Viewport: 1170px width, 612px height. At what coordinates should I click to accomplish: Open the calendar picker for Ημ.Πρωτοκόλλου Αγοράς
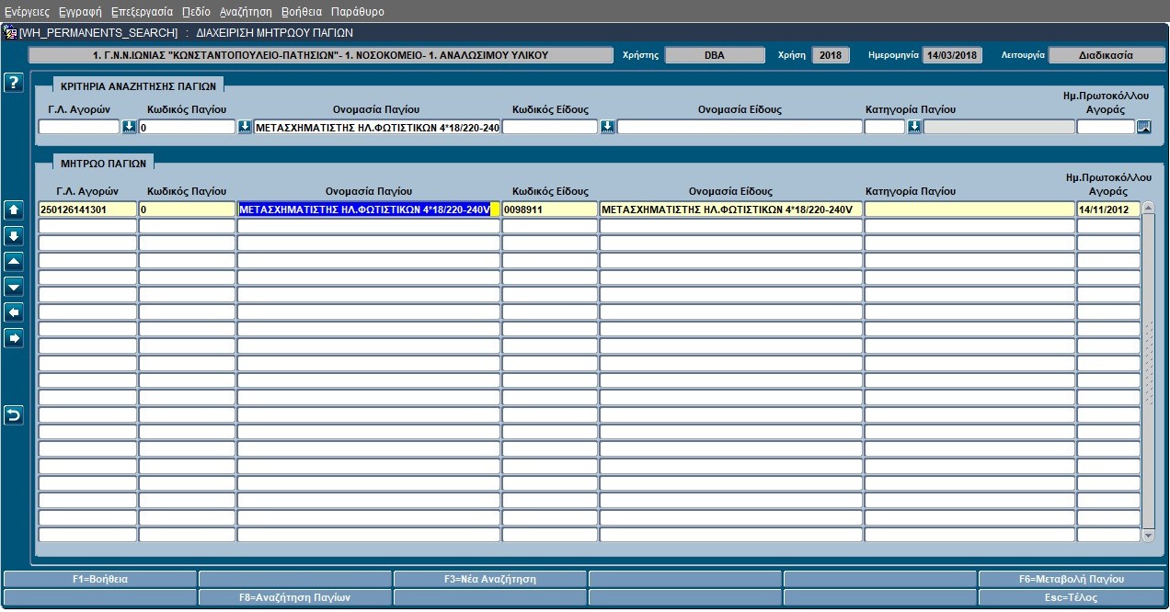pos(1143,127)
